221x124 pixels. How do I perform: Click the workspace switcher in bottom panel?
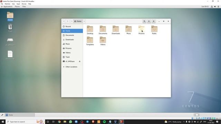click(196, 115)
